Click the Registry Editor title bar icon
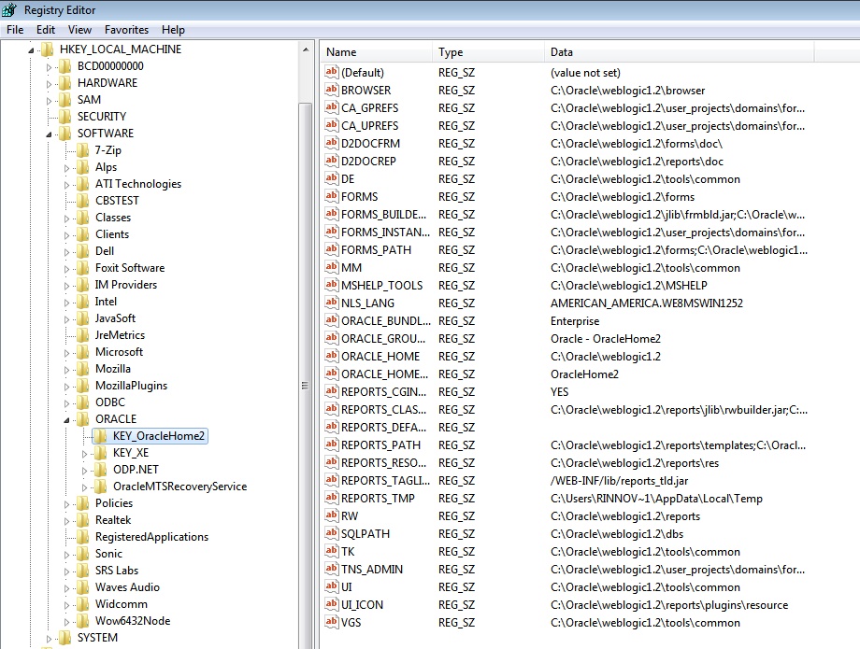 coord(9,10)
